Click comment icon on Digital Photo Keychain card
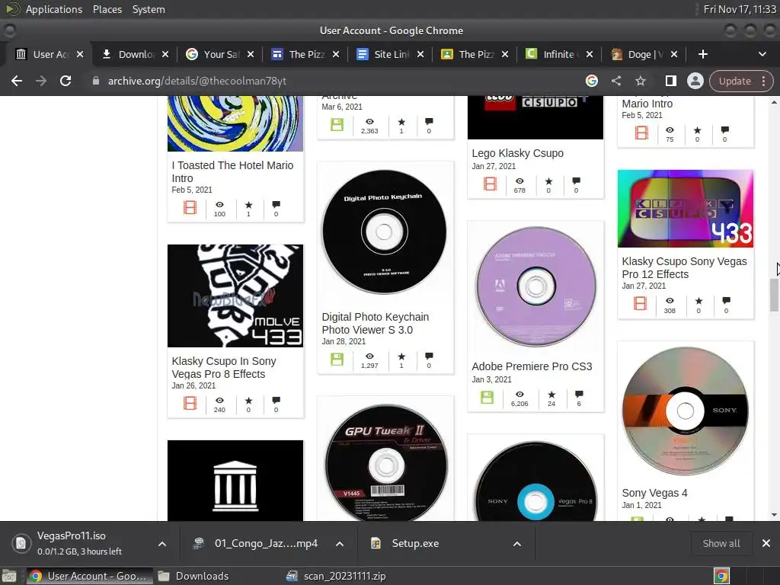780x585 pixels. pyautogui.click(x=429, y=356)
